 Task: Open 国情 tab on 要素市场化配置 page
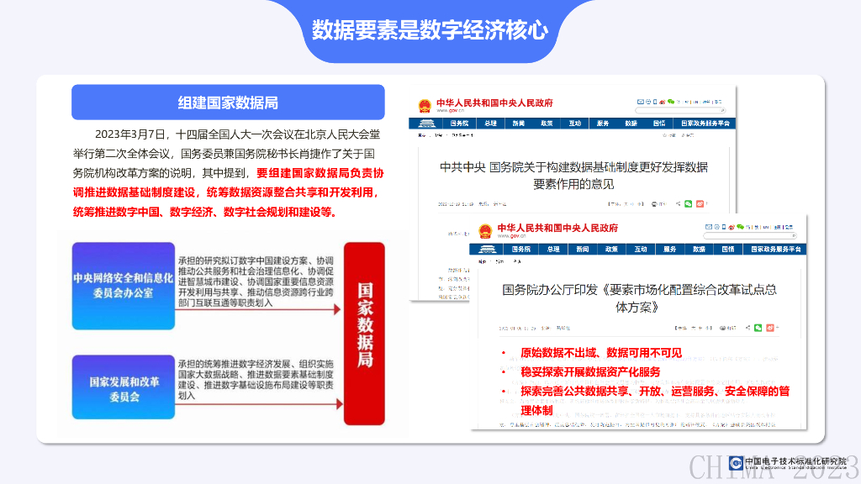728,249
